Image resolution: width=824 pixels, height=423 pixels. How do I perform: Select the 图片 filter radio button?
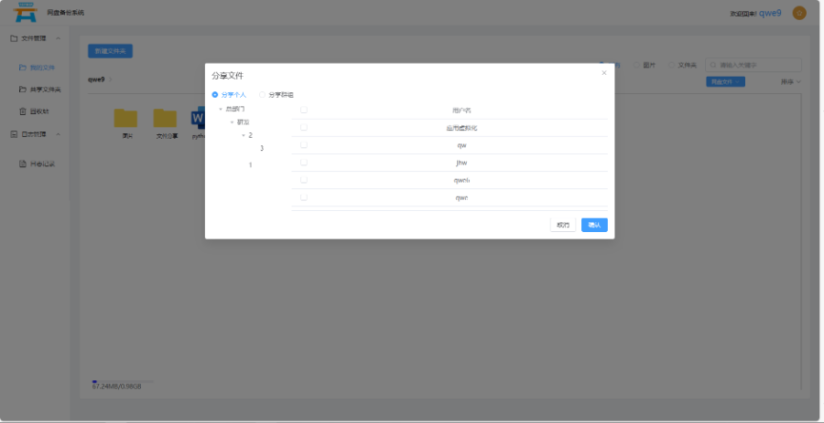pyautogui.click(x=636, y=65)
